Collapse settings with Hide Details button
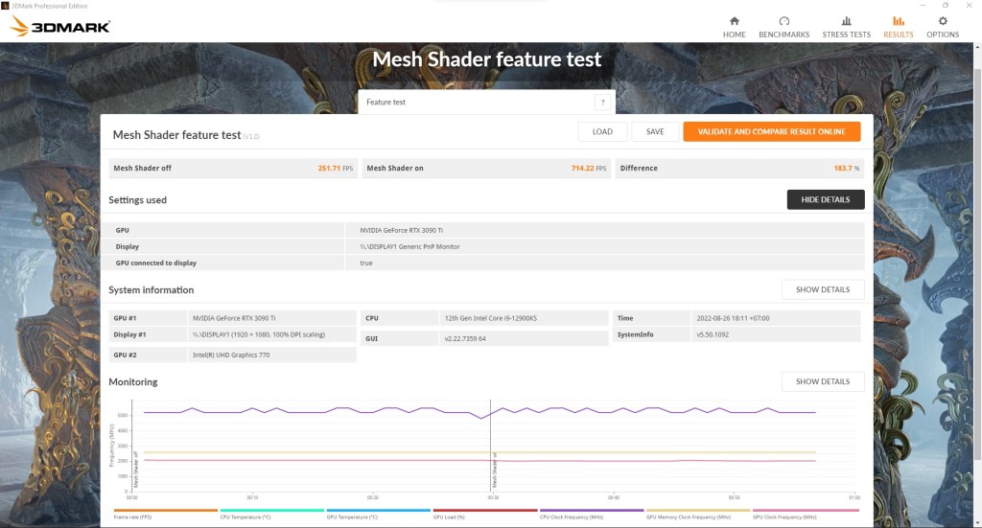This screenshot has width=982, height=528. pyautogui.click(x=826, y=199)
